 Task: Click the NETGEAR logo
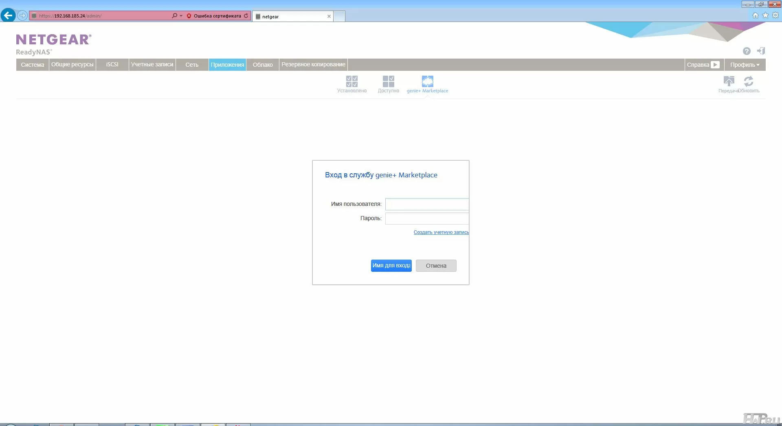(54, 39)
